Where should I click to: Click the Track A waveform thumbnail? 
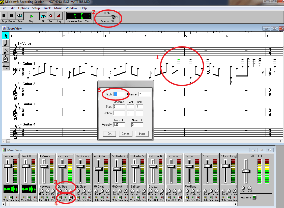coord(11,189)
